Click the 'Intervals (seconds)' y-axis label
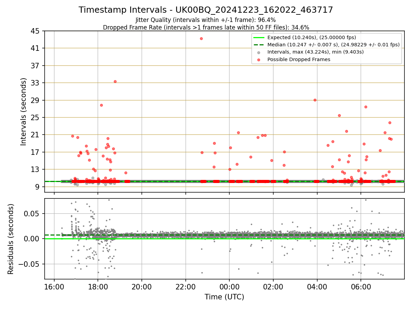 click(x=24, y=111)
